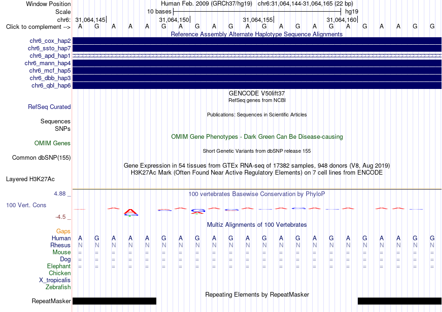Click the OMIM Genes track label

53,143
